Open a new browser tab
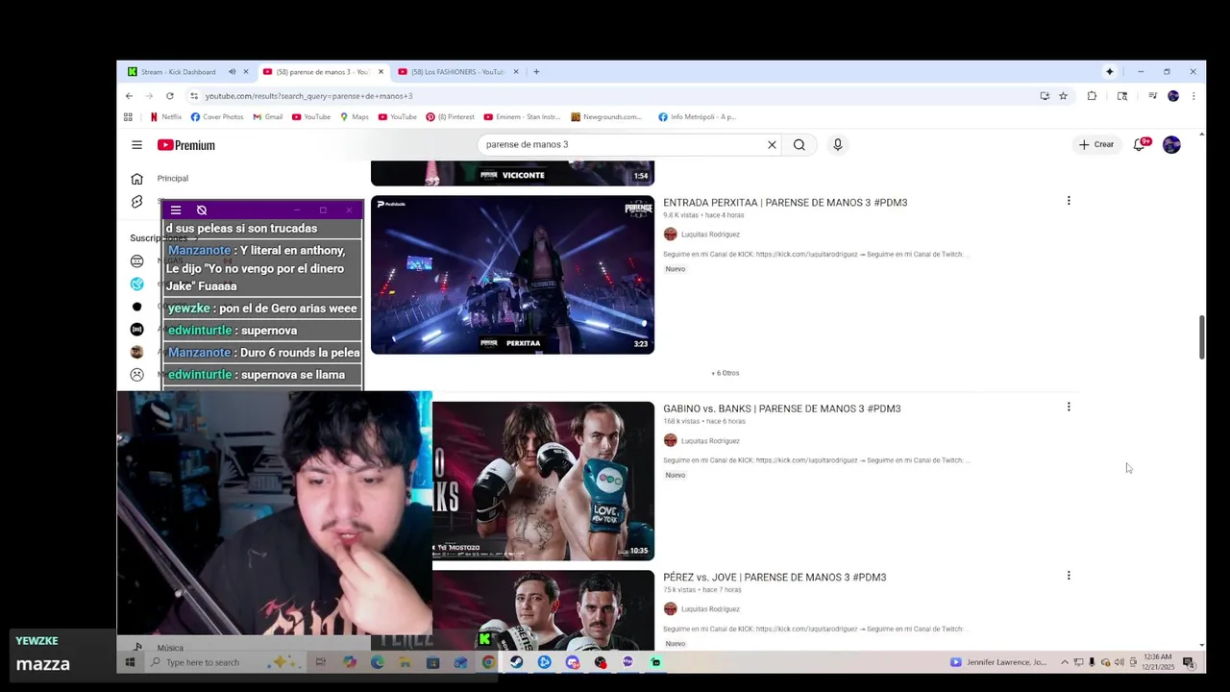Viewport: 1230px width, 692px height. 536,72
